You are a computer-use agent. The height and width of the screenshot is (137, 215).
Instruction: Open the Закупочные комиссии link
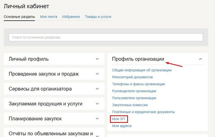[x=130, y=105]
